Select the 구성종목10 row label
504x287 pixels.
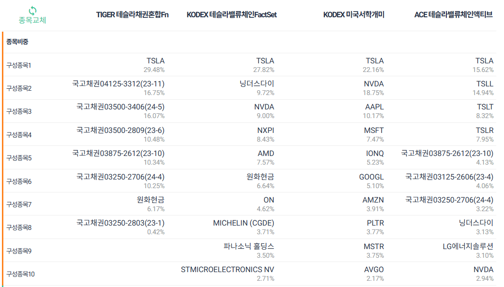(21, 274)
